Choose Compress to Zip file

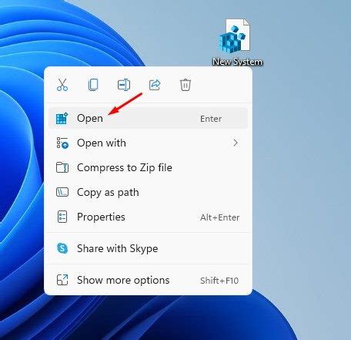148,167
